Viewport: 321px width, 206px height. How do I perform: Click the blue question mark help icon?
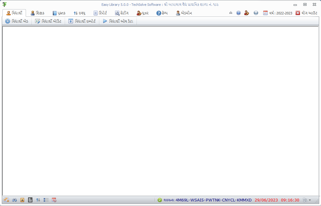[239, 13]
